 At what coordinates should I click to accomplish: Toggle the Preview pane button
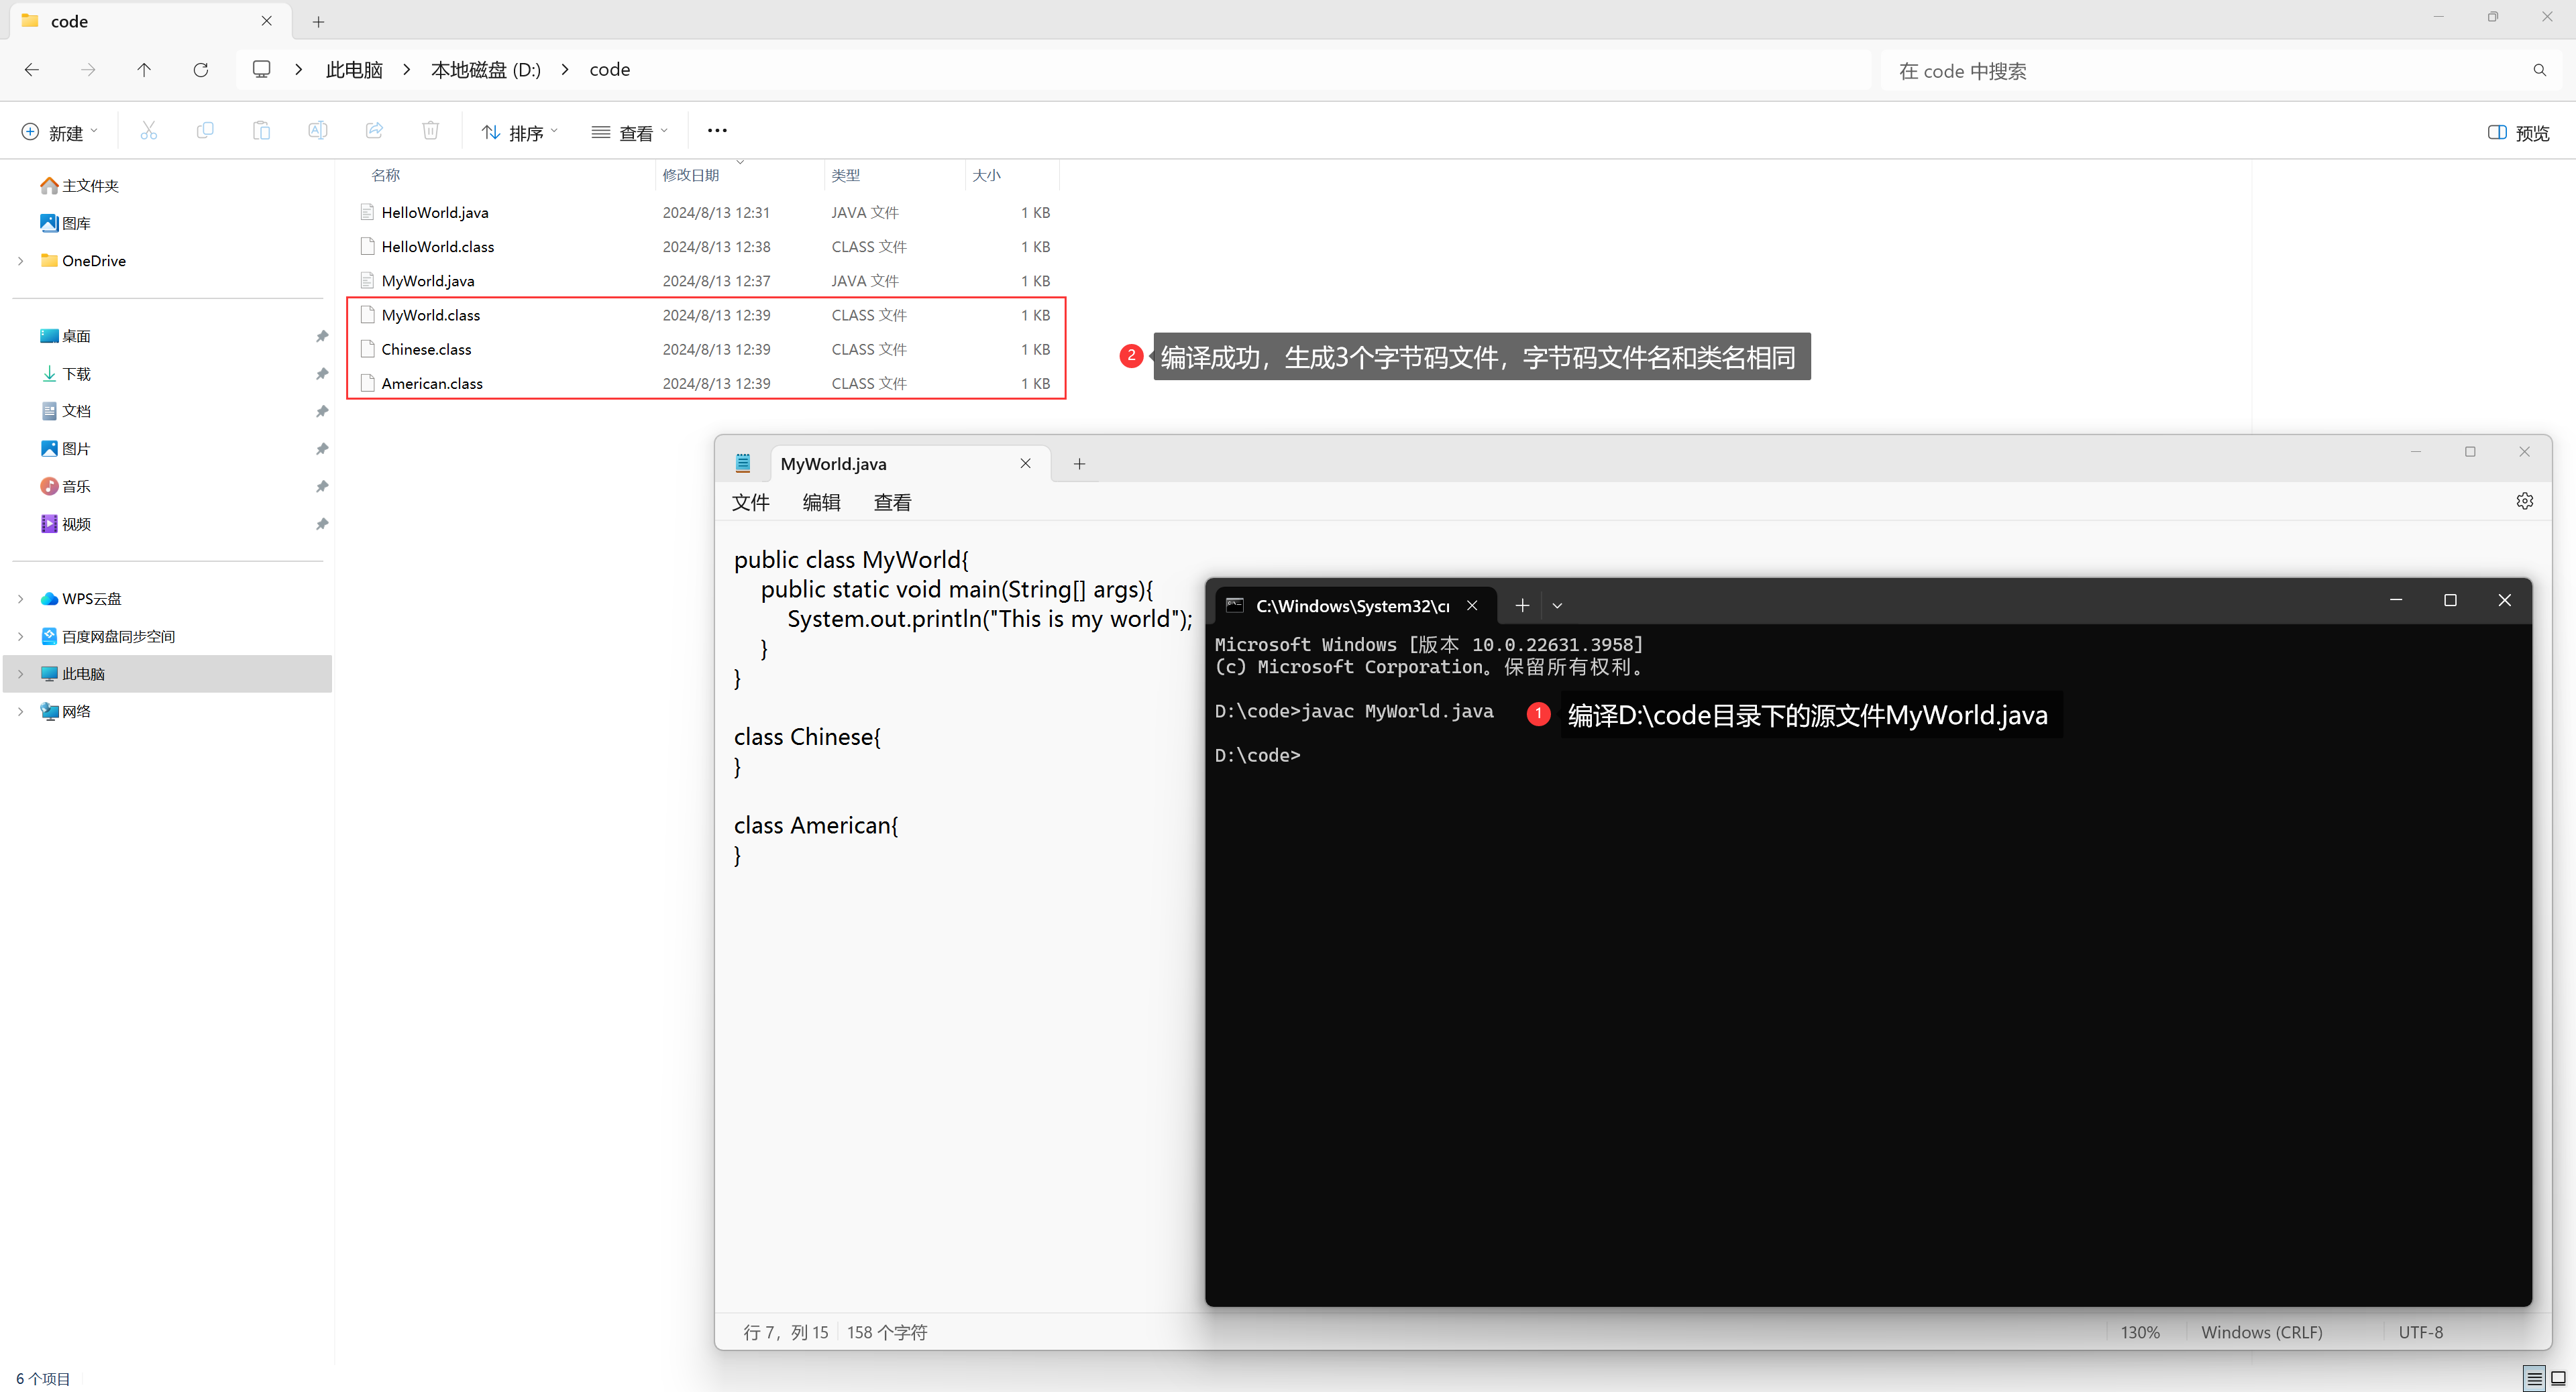click(x=2518, y=133)
